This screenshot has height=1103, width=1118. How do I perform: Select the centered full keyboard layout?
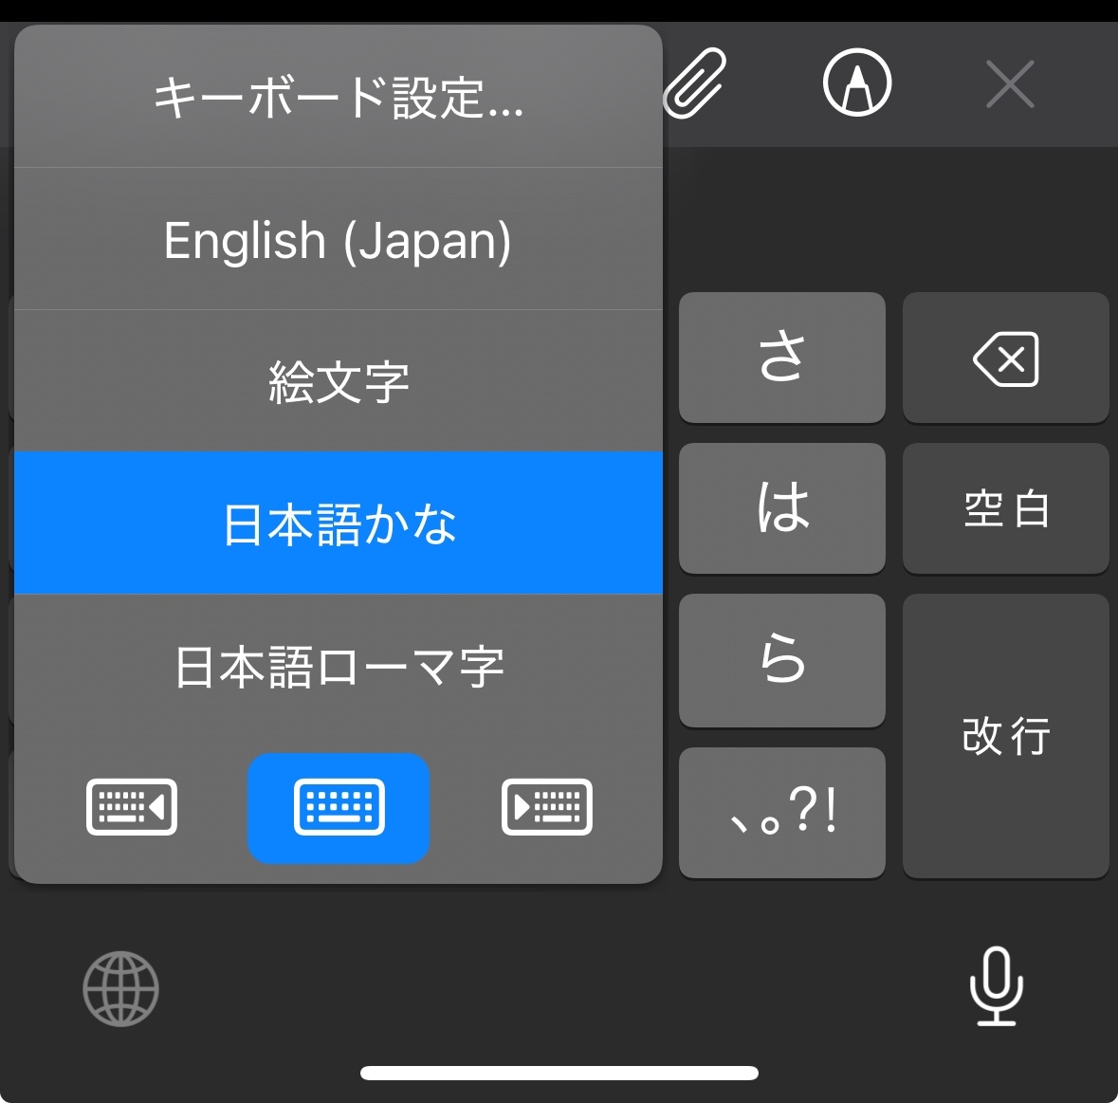coord(339,808)
